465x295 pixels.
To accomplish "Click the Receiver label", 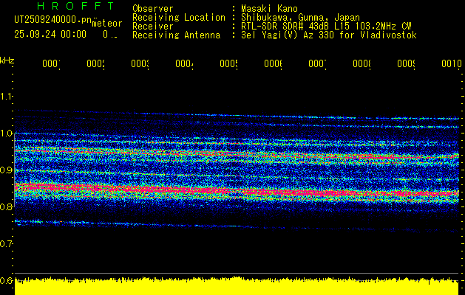I will point(153,27).
